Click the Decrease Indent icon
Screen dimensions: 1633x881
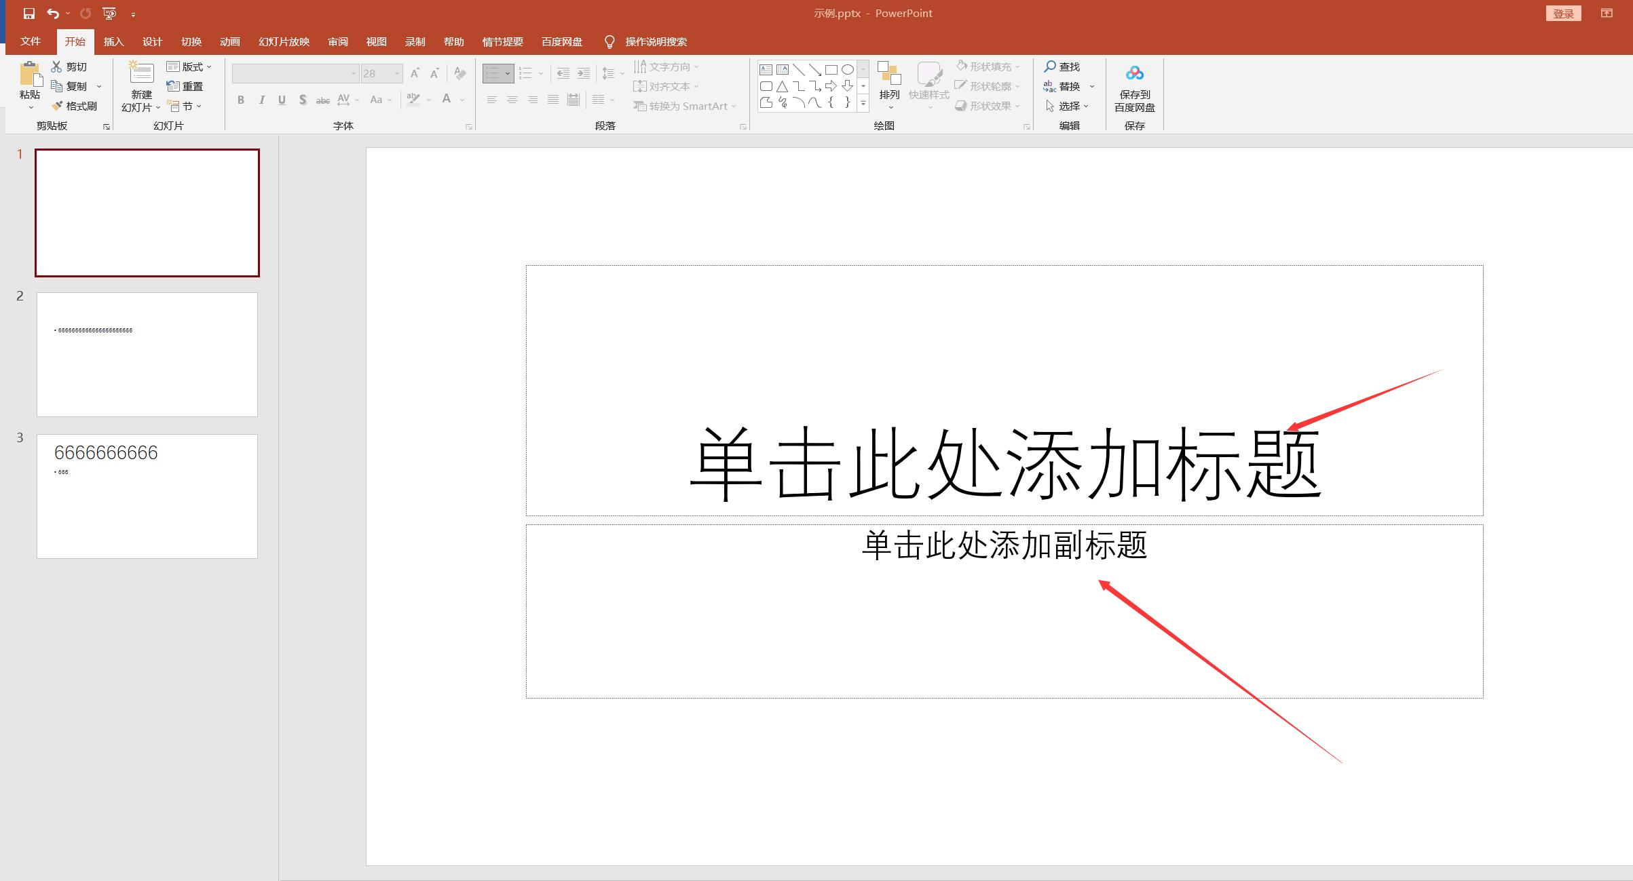(563, 73)
